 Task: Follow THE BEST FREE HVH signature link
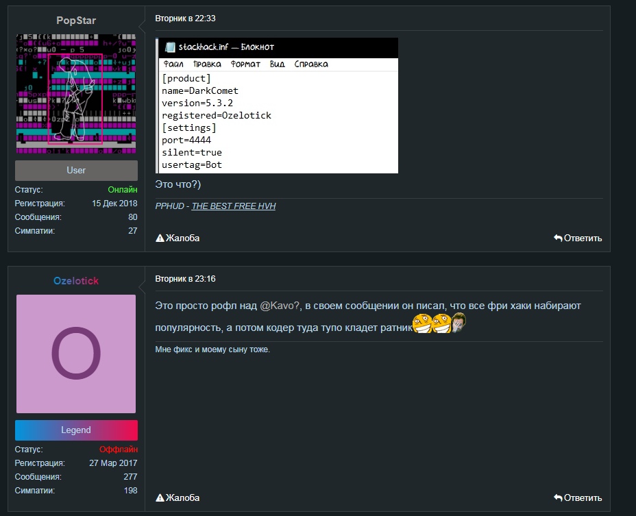233,206
